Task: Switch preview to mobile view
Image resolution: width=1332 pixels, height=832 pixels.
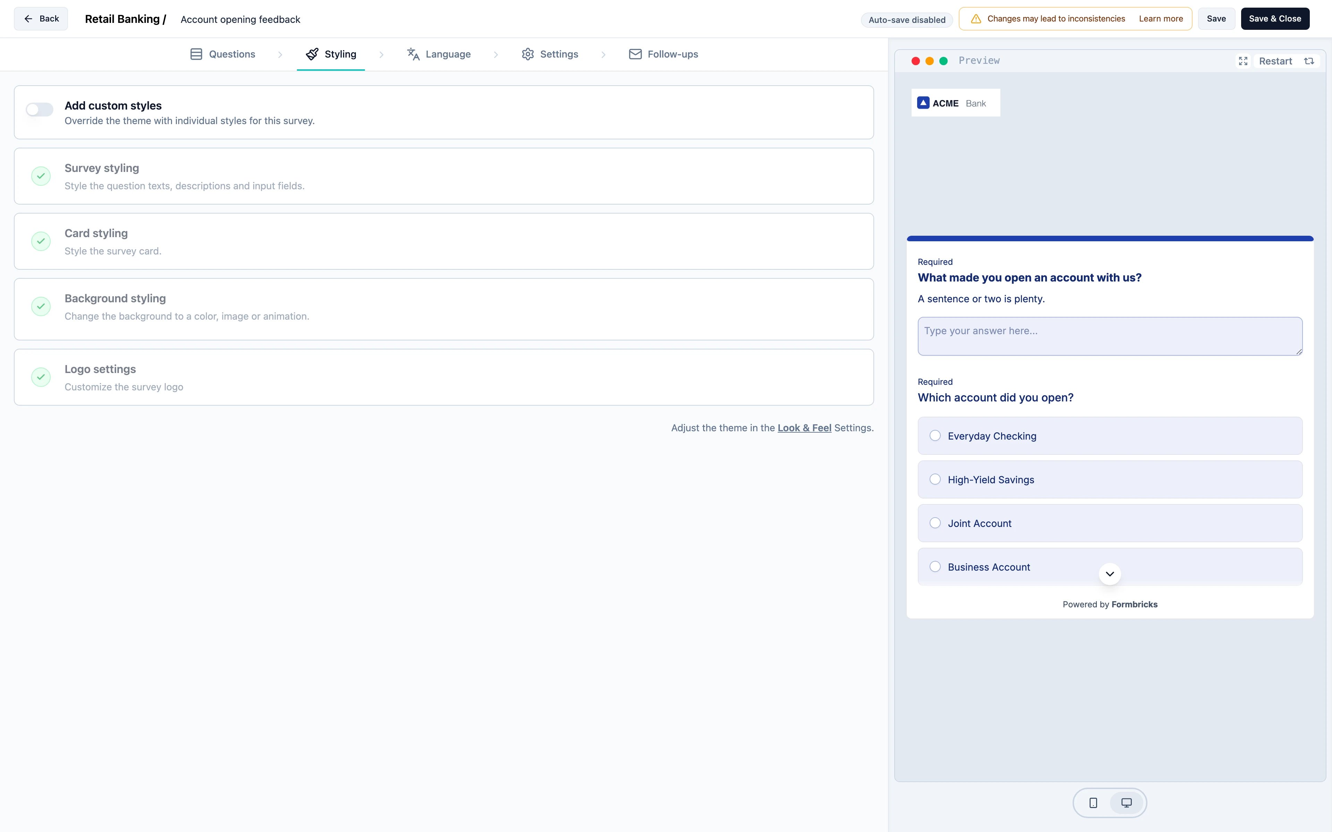Action: coord(1093,803)
